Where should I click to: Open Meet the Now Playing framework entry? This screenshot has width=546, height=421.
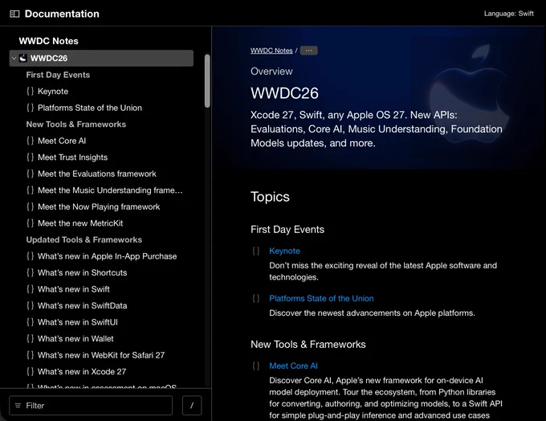(99, 206)
